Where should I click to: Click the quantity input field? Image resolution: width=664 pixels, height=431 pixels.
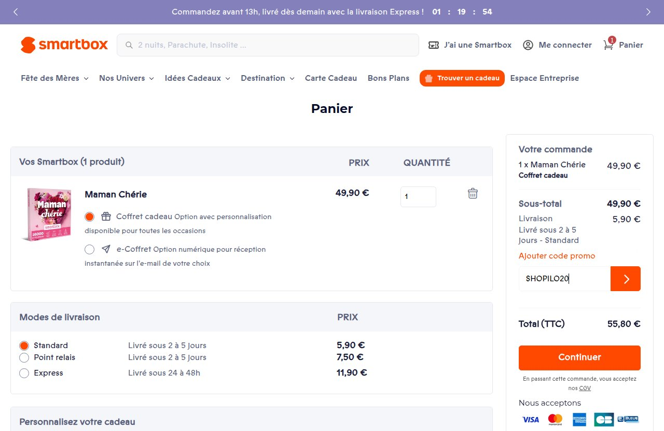coord(418,197)
